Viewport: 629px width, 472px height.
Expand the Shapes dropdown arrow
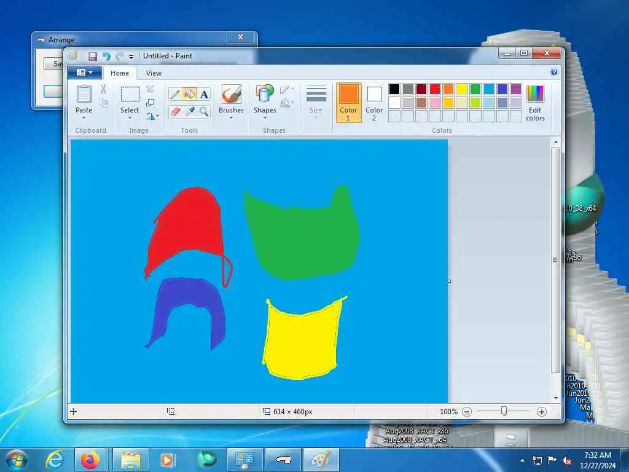265,117
